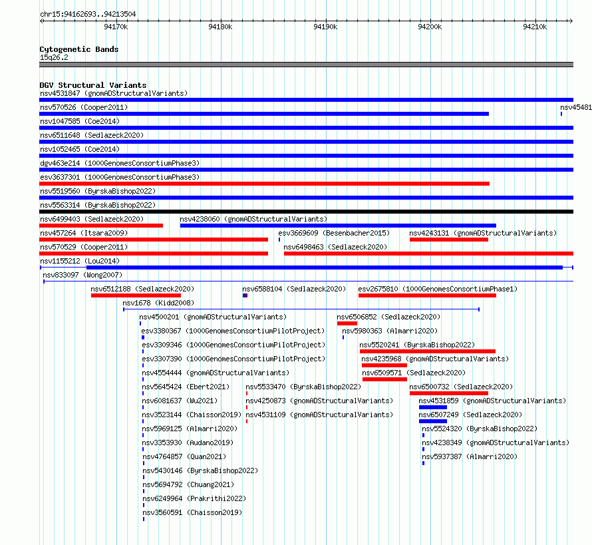Select nsv5519560 (ByrskaBishop2022) label
Image resolution: width=592 pixels, height=545 pixels.
coord(98,191)
